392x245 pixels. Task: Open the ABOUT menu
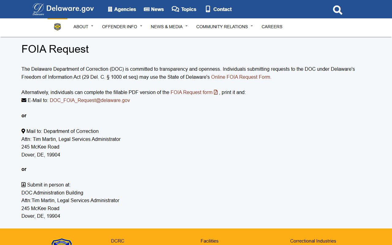pos(81,27)
